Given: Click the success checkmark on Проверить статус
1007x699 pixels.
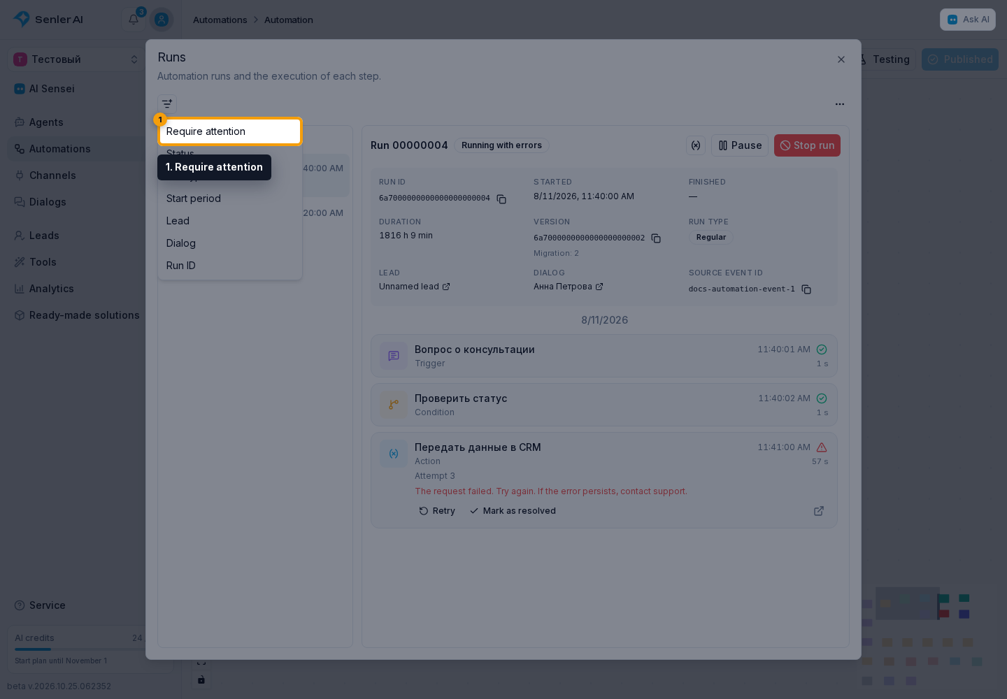Looking at the screenshot, I should [822, 398].
